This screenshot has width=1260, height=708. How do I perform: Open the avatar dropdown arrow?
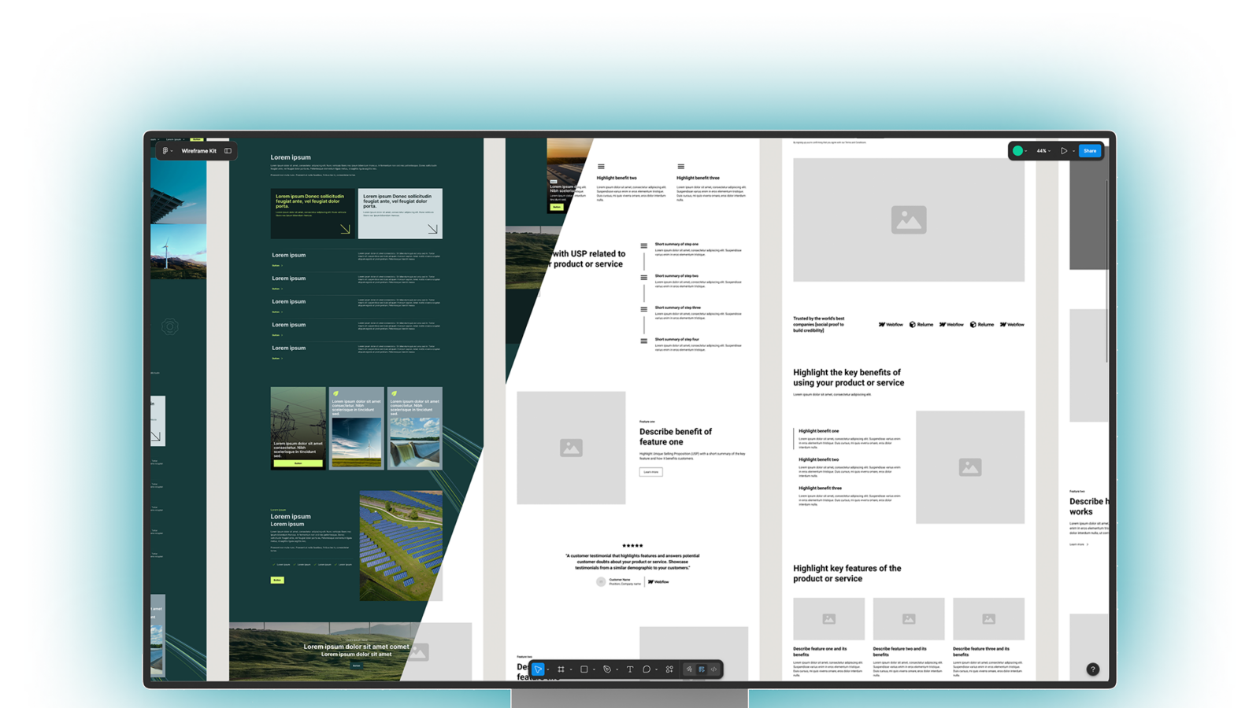click(x=1026, y=151)
